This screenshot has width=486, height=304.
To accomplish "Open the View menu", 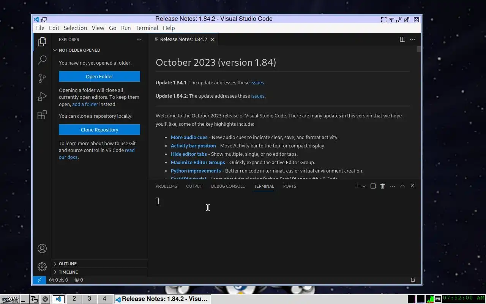I will [98, 28].
